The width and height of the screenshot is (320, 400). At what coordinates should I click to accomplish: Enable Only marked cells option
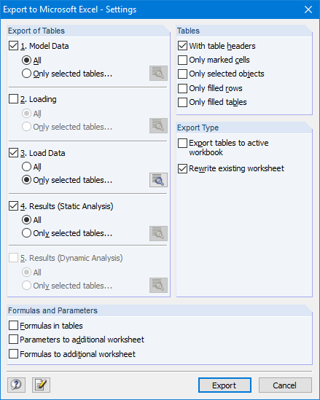coord(182,60)
